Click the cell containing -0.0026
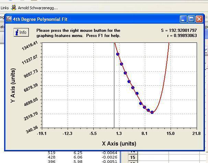The image size is (208, 163). pos(110,157)
